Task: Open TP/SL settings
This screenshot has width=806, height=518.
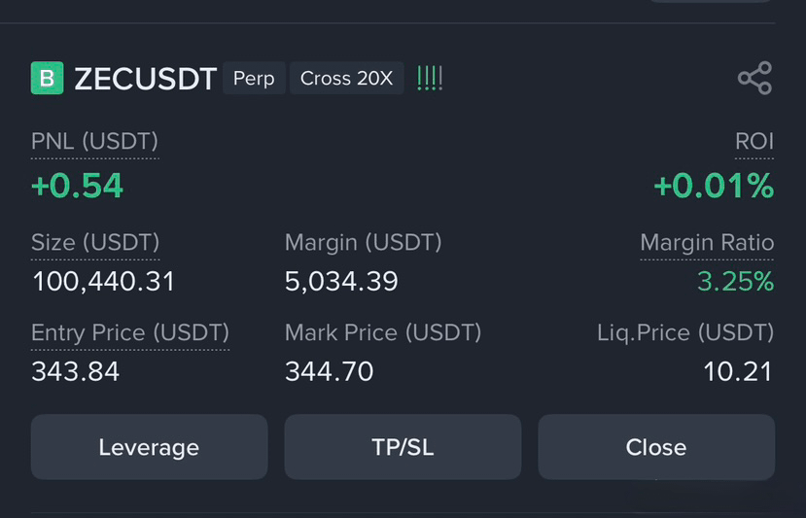Action: tap(403, 447)
